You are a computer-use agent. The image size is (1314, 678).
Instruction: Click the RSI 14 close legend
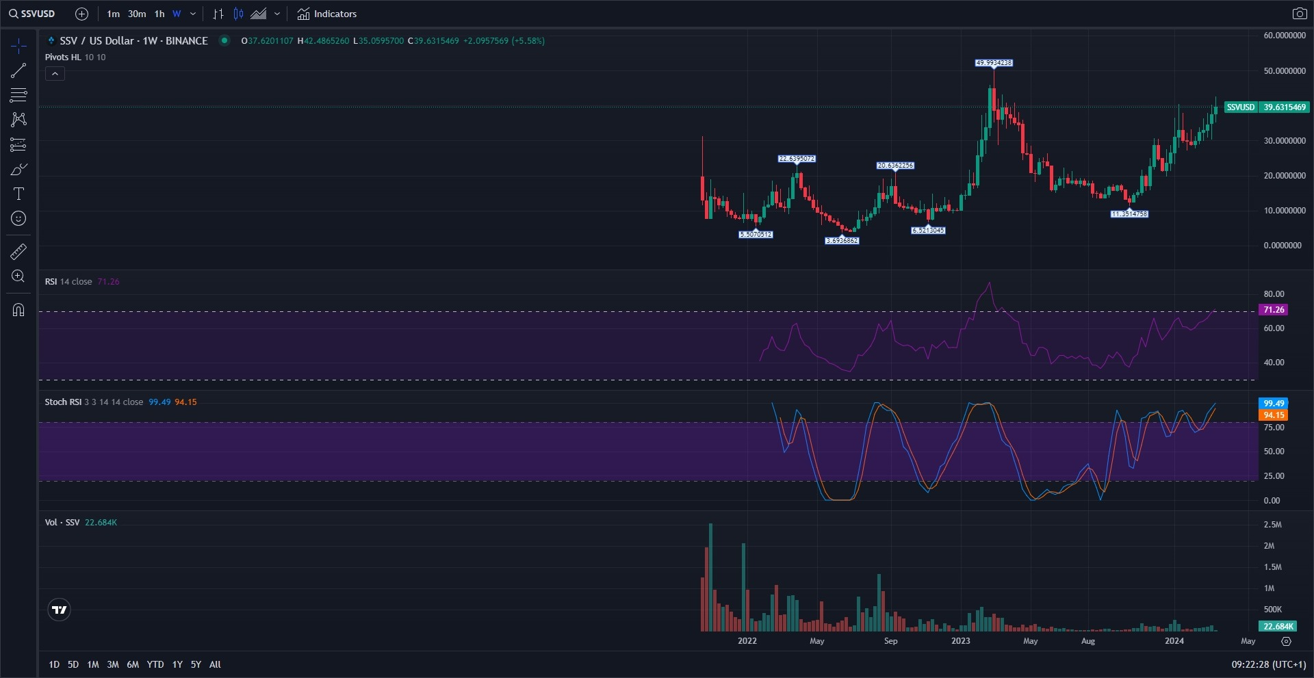tap(68, 282)
